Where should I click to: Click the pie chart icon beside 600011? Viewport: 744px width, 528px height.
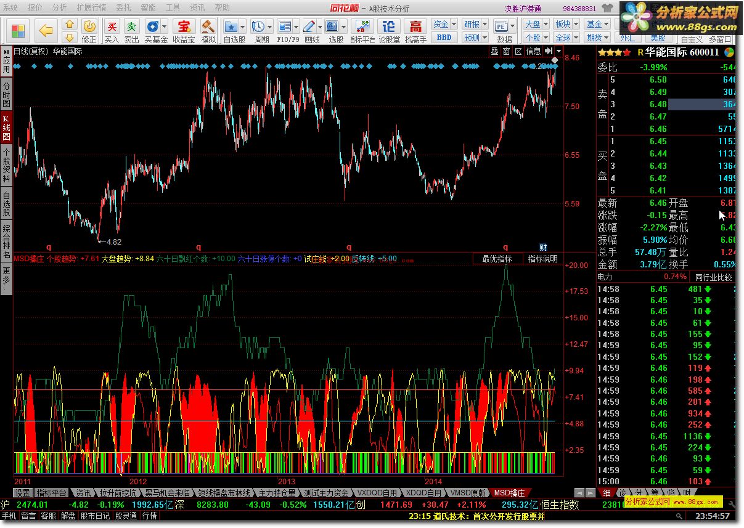coord(729,52)
